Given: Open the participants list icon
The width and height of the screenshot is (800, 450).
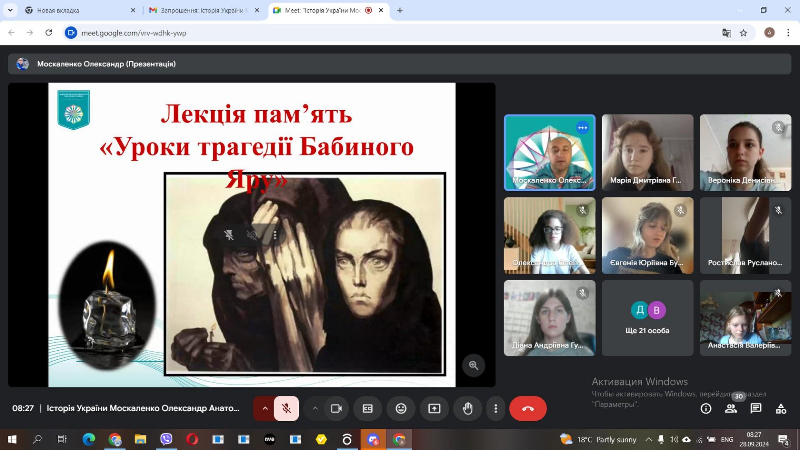Looking at the screenshot, I should tap(731, 408).
